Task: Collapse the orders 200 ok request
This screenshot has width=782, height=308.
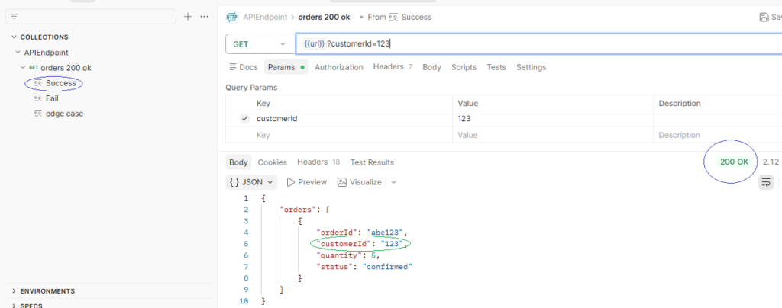Action: pos(22,68)
